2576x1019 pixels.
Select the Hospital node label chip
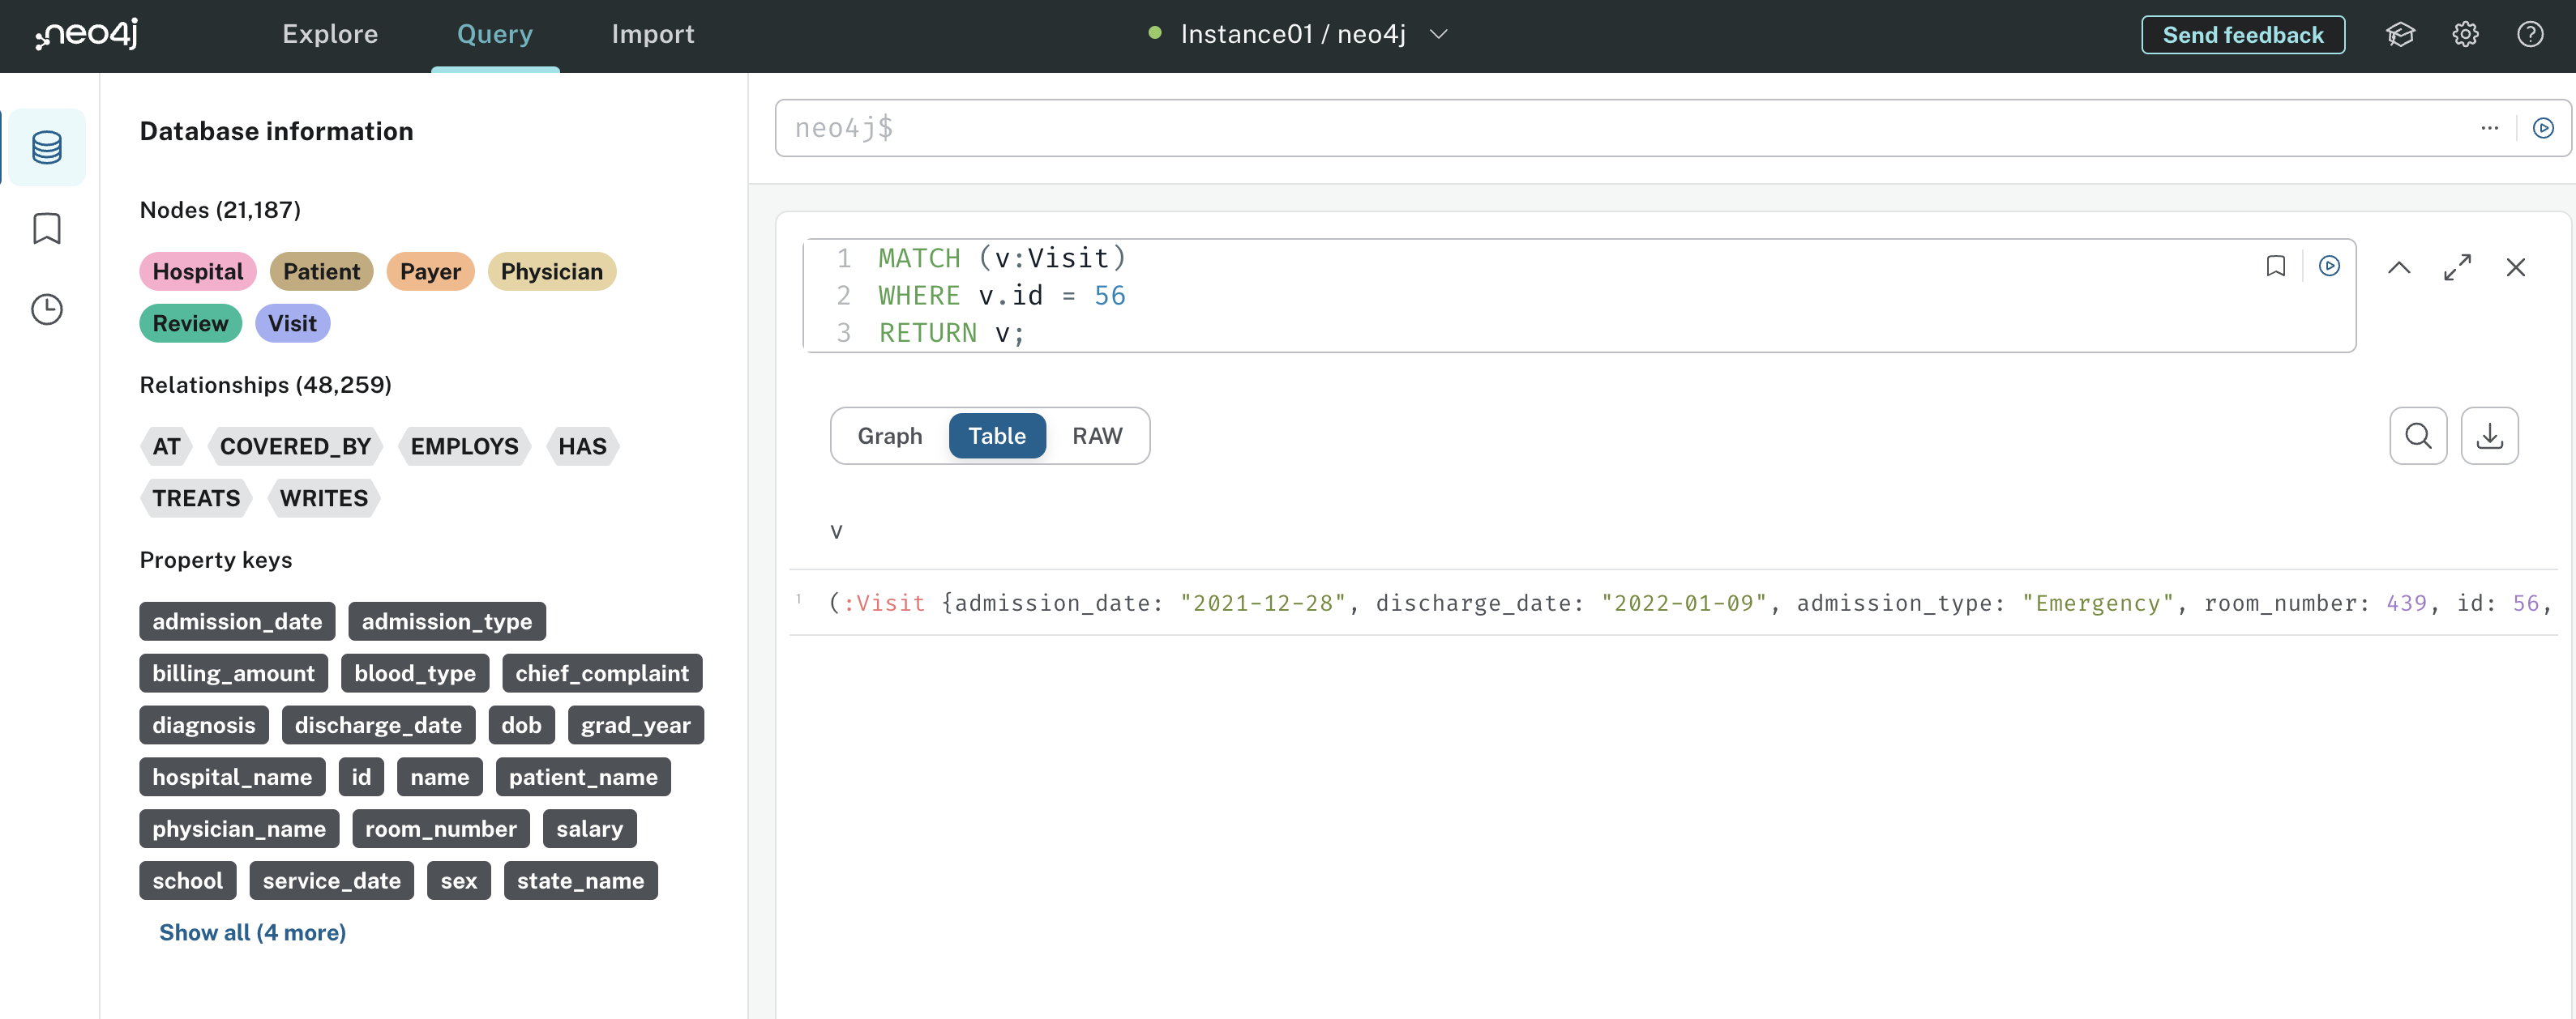tap(197, 271)
